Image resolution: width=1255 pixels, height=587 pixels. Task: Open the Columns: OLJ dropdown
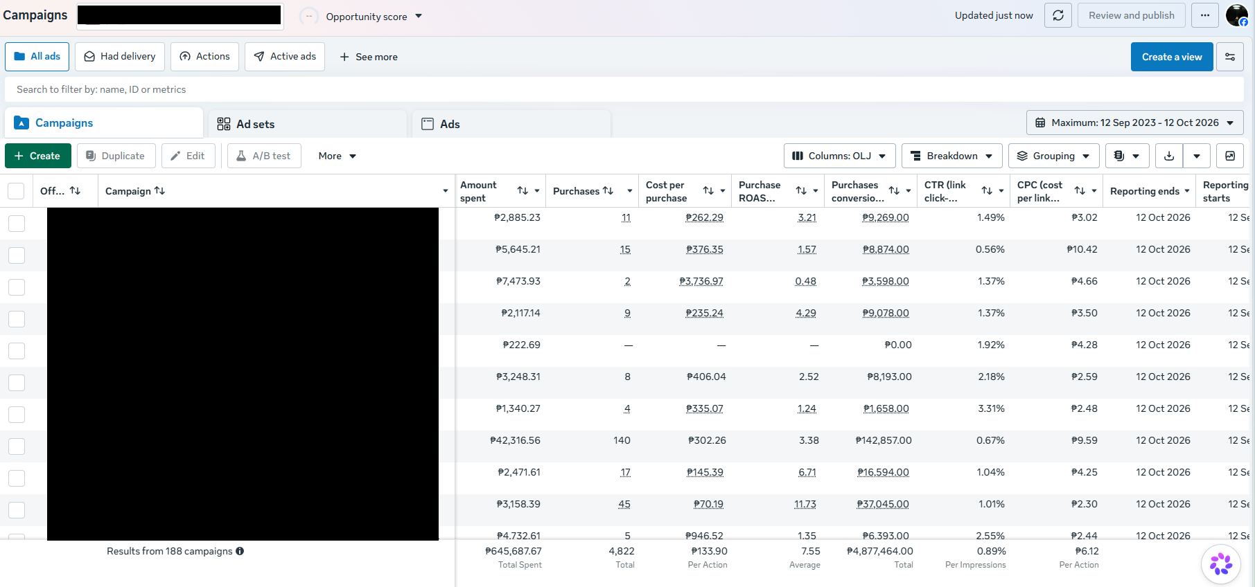839,156
